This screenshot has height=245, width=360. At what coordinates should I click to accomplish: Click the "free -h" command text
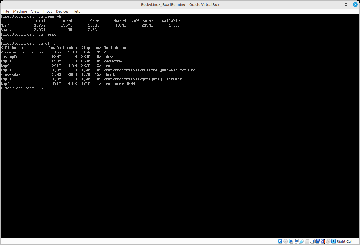pyautogui.click(x=53, y=17)
